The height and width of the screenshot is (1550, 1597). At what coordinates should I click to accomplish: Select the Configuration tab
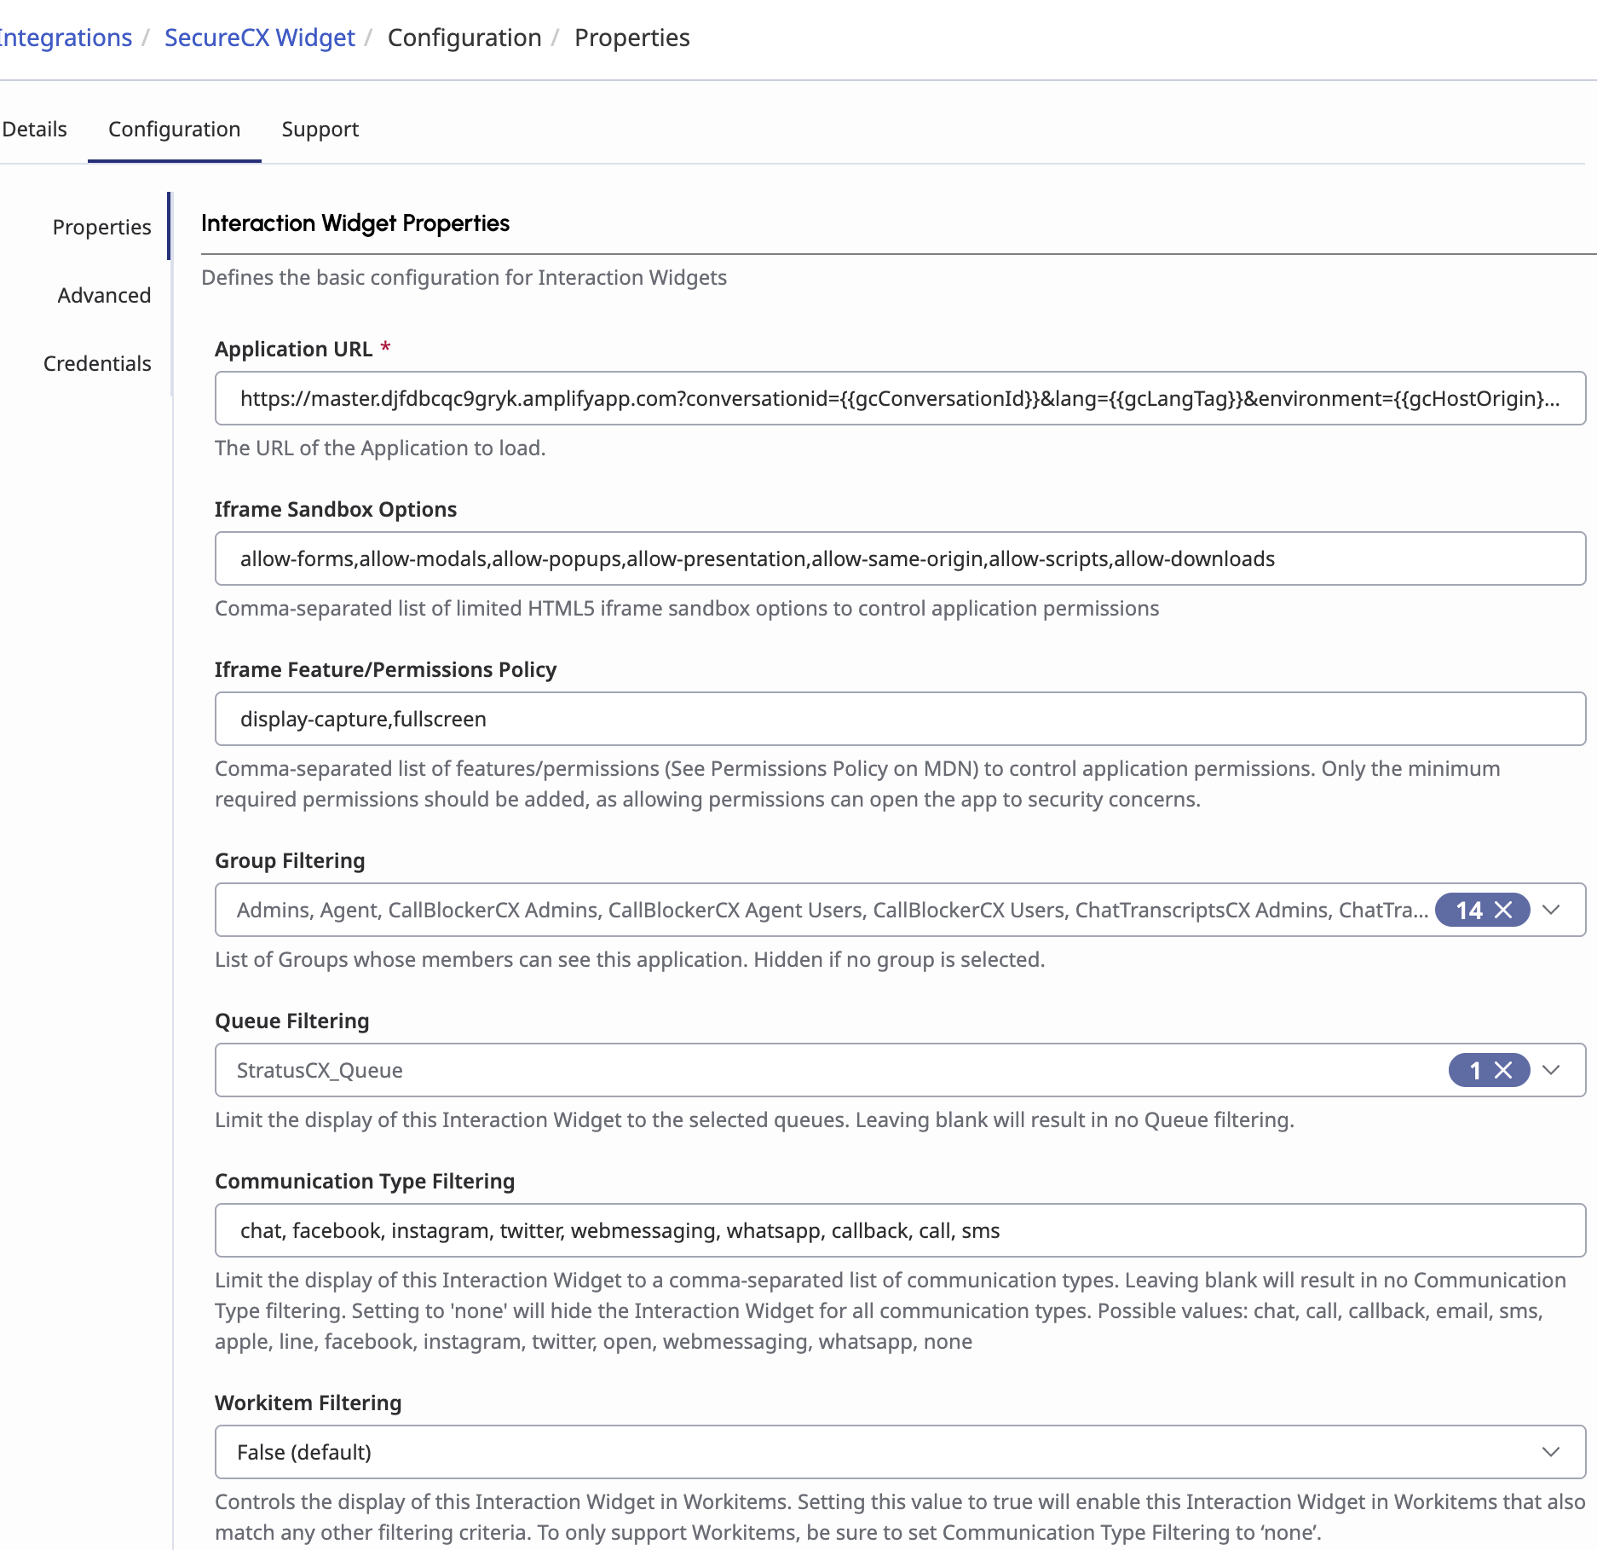(174, 129)
